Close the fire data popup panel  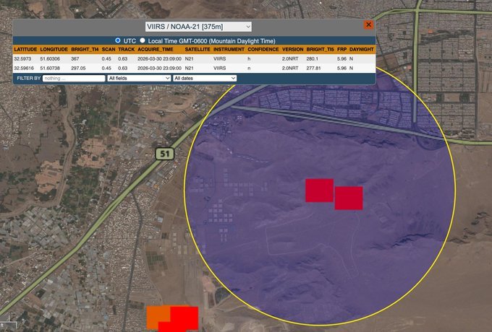369,25
